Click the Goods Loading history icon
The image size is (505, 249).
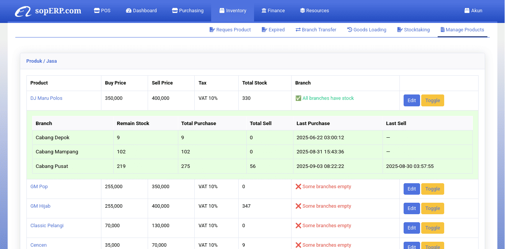(x=349, y=30)
